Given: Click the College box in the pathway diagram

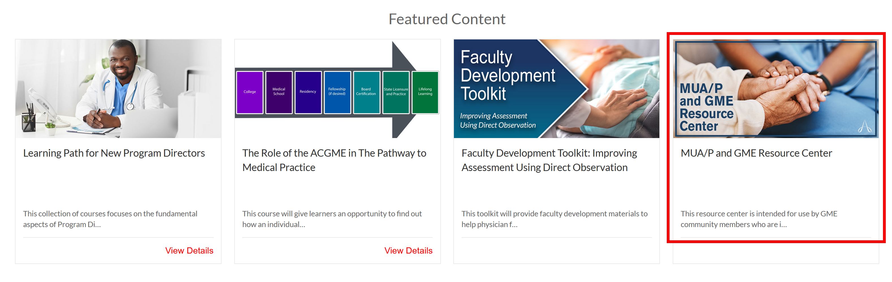Looking at the screenshot, I should [249, 92].
